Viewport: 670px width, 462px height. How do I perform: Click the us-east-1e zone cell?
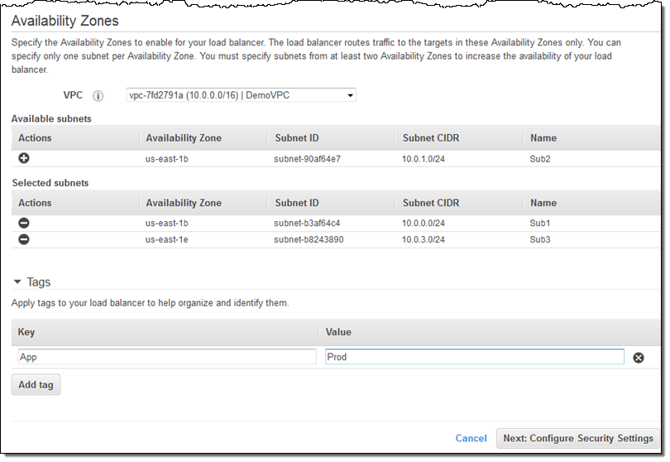[166, 239]
